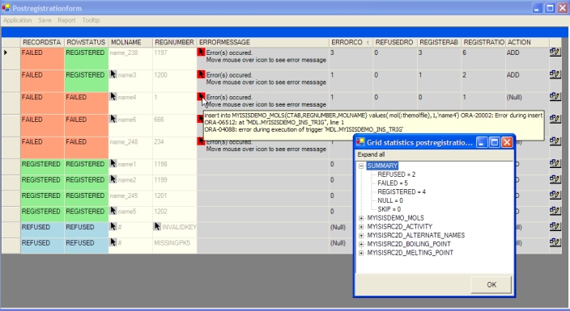Select 'REGISTERED = 4' in statistics tree

point(402,192)
